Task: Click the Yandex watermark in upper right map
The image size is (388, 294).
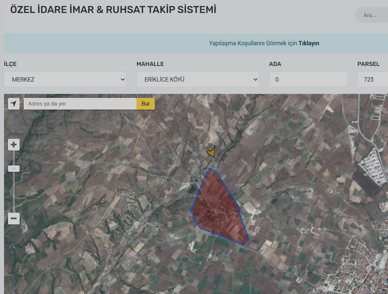Action: pyautogui.click(x=296, y=121)
